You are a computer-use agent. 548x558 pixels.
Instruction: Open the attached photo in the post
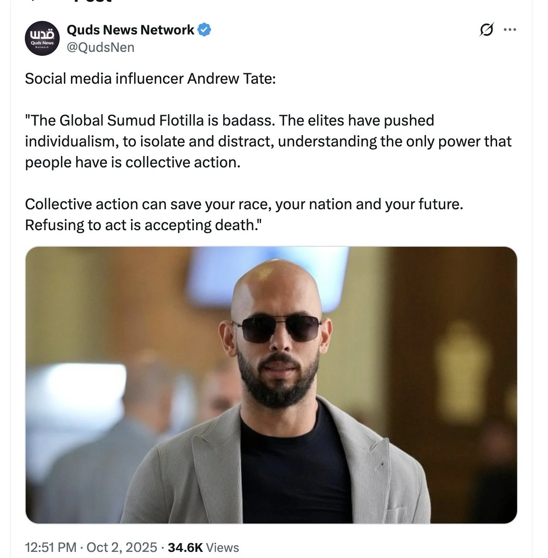(271, 384)
